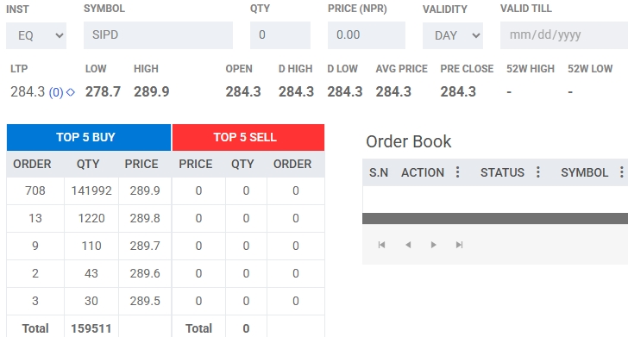Click total buy quantity 159511

(91, 328)
